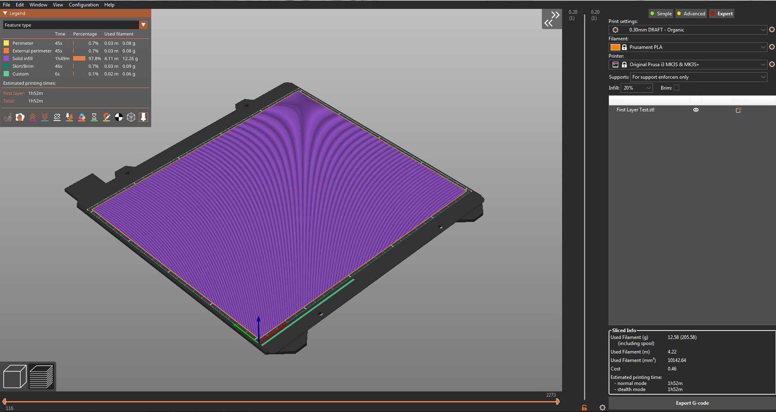Viewport: 776px width, 412px height.
Task: Click the orange Prusament PLA color swatch
Action: [x=615, y=47]
